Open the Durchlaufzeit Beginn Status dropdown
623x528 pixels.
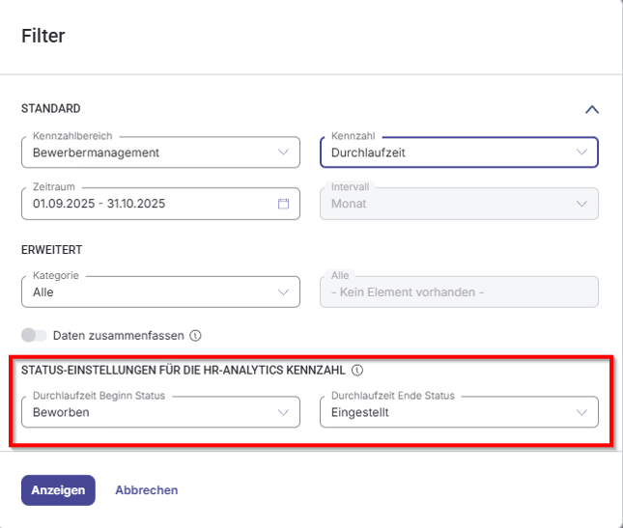(160, 412)
